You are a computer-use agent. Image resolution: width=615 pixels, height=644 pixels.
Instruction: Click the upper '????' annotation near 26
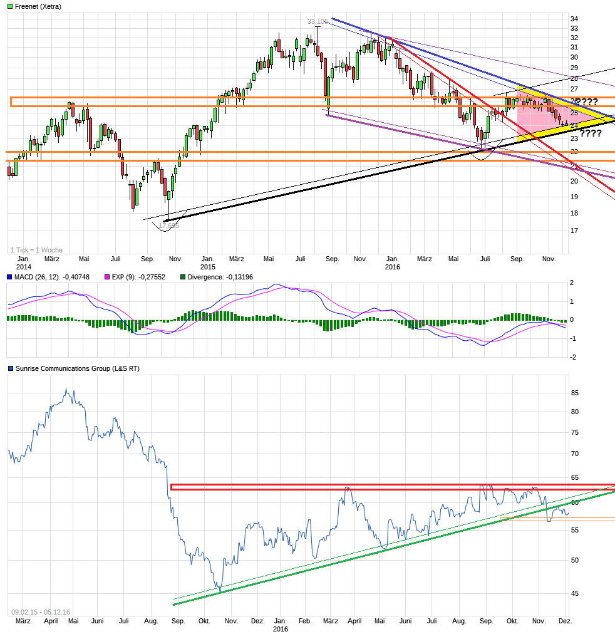pos(587,102)
